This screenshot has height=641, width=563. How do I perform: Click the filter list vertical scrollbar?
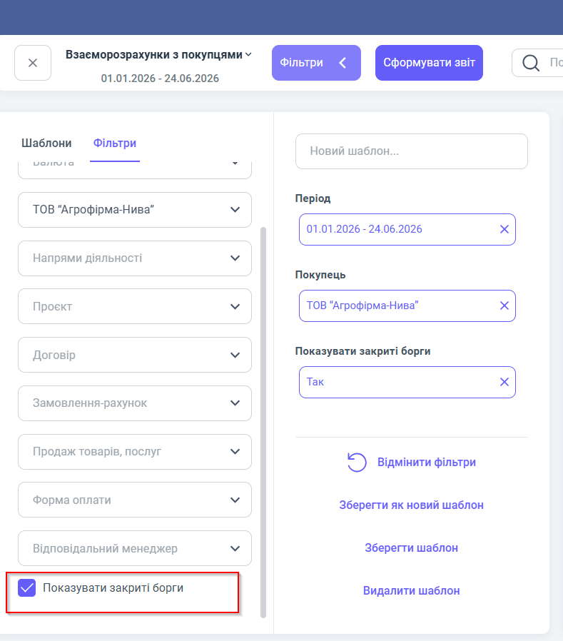263,423
